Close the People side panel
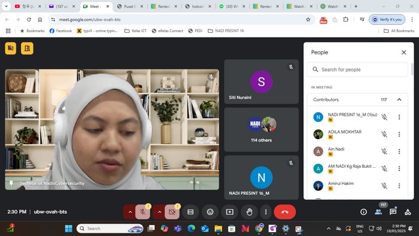 404,52
